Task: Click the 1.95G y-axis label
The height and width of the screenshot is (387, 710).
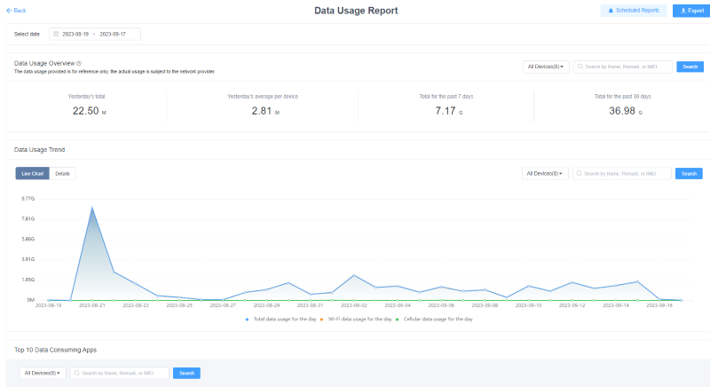Action: pyautogui.click(x=28, y=280)
